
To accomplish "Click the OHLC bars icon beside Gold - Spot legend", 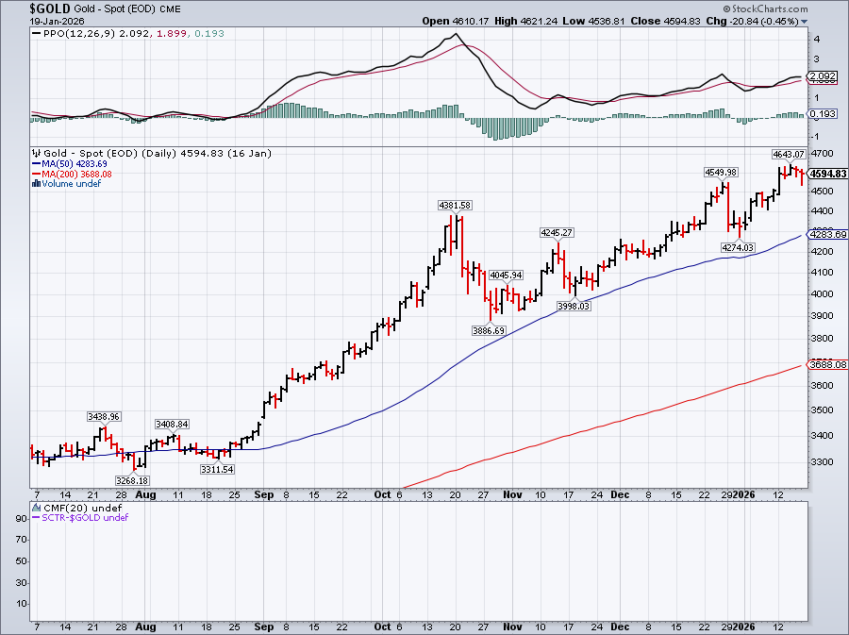I will point(35,153).
